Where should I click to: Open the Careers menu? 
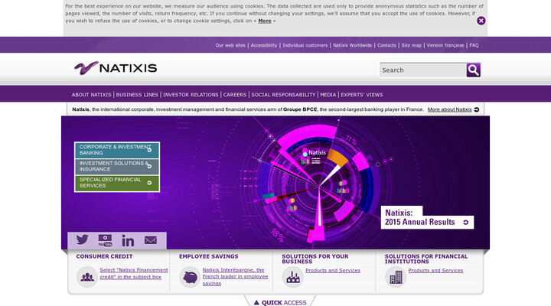point(235,95)
